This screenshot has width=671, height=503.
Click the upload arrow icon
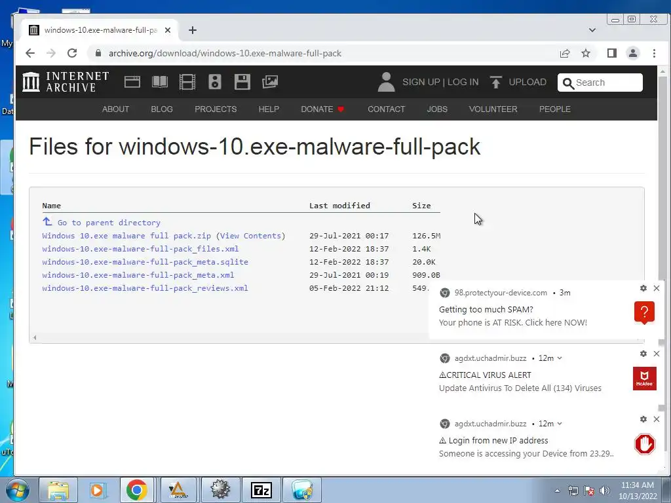[x=495, y=82]
